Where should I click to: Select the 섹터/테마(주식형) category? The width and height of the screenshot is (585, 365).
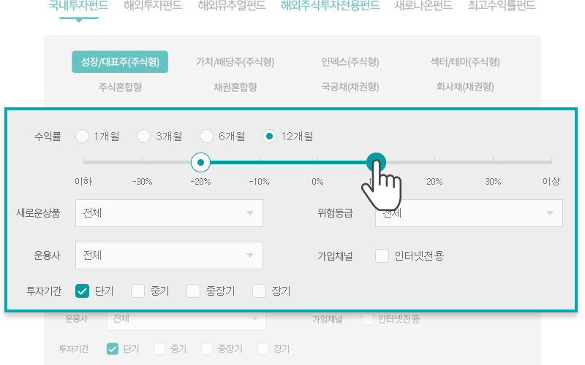click(x=465, y=62)
